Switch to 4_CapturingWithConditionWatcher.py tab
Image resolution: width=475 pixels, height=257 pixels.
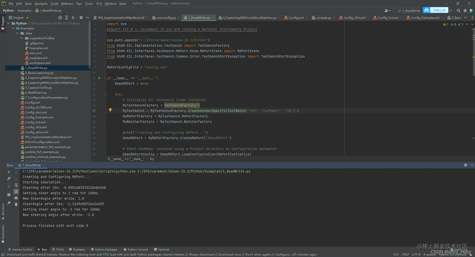click(249, 18)
